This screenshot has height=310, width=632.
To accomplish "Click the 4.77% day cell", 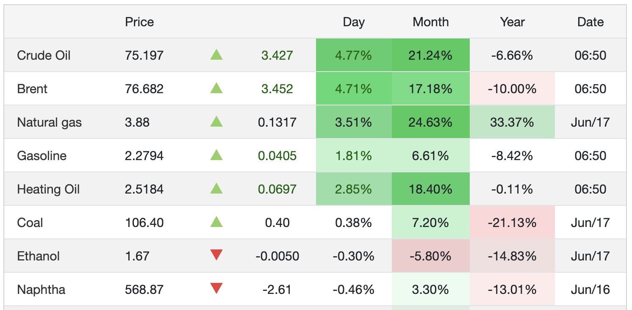I will [354, 55].
